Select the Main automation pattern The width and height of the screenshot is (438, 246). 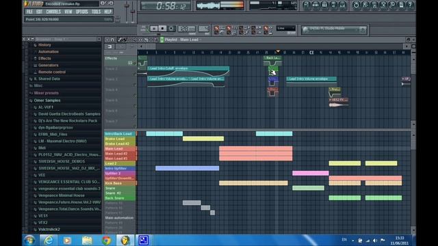click(x=120, y=218)
